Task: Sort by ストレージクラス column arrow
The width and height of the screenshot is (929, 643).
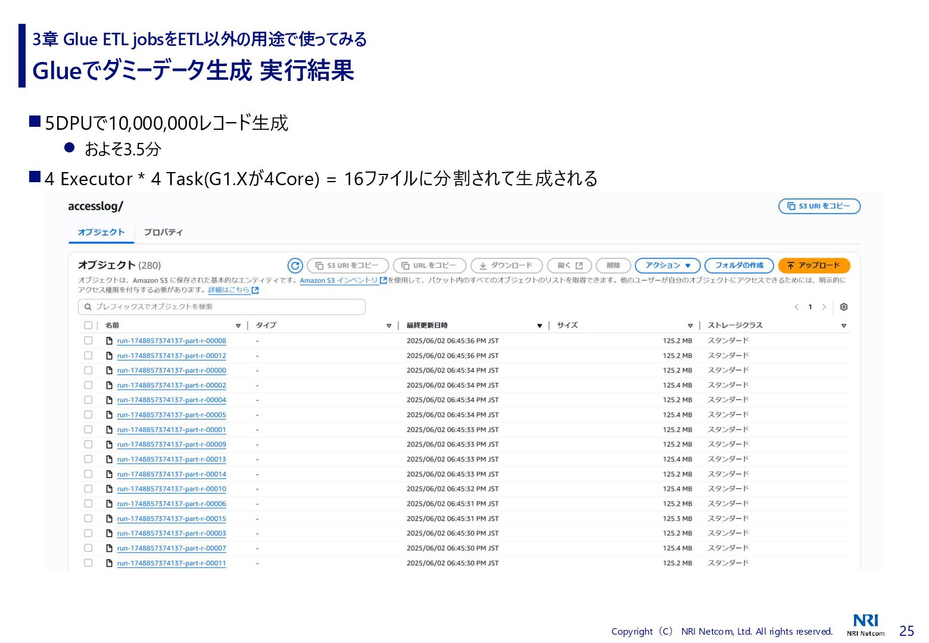Action: pos(844,326)
